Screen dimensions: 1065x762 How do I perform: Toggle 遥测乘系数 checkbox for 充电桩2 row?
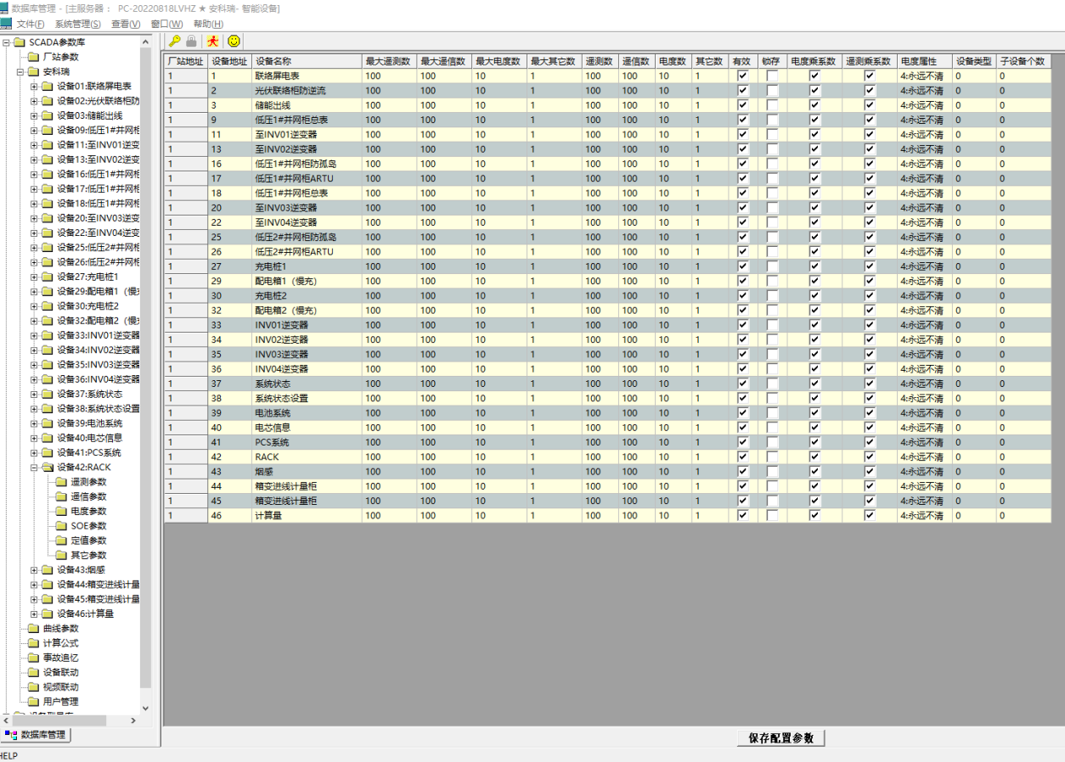pos(870,296)
